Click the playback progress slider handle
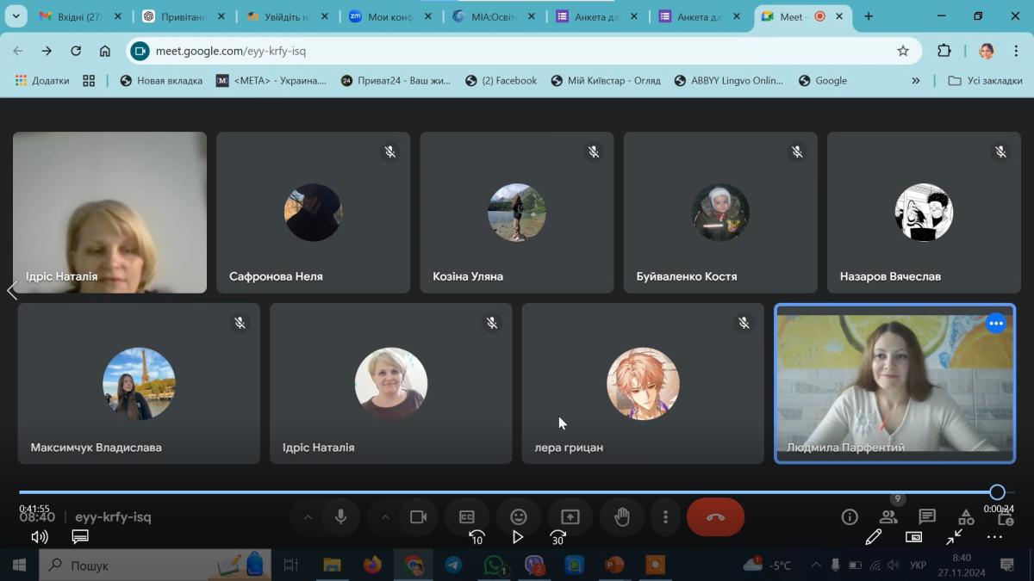The width and height of the screenshot is (1034, 581). [x=997, y=492]
